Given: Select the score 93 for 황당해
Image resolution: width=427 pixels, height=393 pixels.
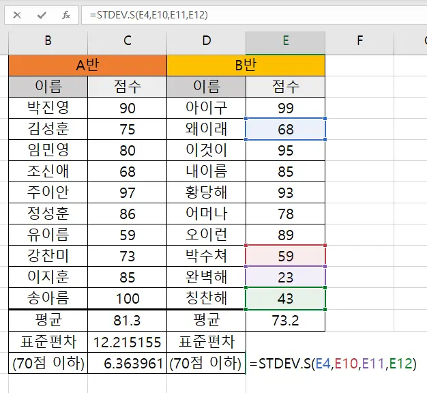Looking at the screenshot, I should click(285, 192).
